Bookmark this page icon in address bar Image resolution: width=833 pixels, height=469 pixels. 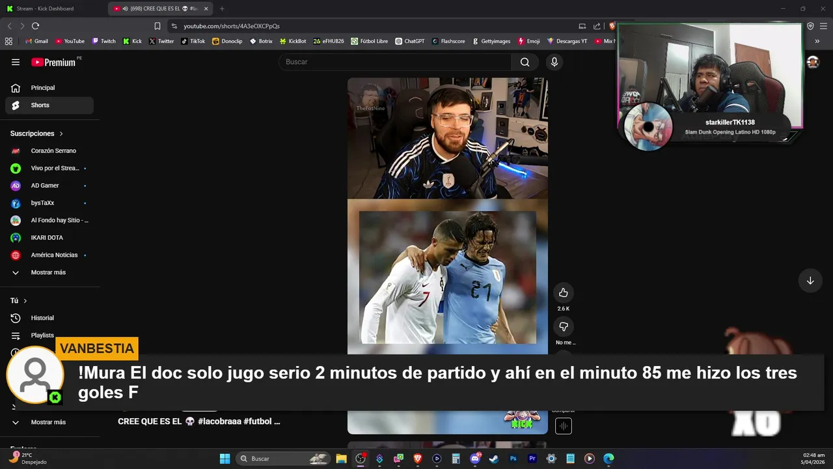point(157,26)
